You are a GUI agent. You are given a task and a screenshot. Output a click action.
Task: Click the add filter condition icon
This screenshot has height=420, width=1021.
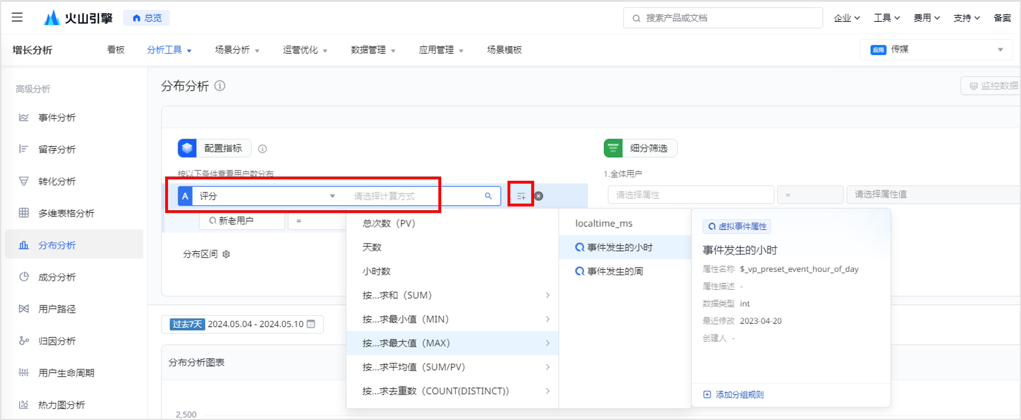tap(521, 196)
